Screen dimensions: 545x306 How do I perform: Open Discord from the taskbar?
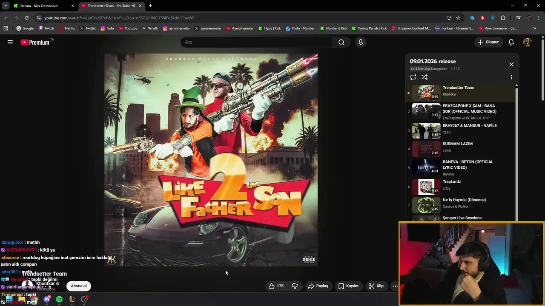tap(47, 299)
